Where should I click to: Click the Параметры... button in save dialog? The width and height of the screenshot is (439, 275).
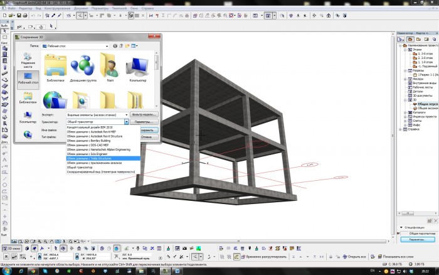(144, 122)
